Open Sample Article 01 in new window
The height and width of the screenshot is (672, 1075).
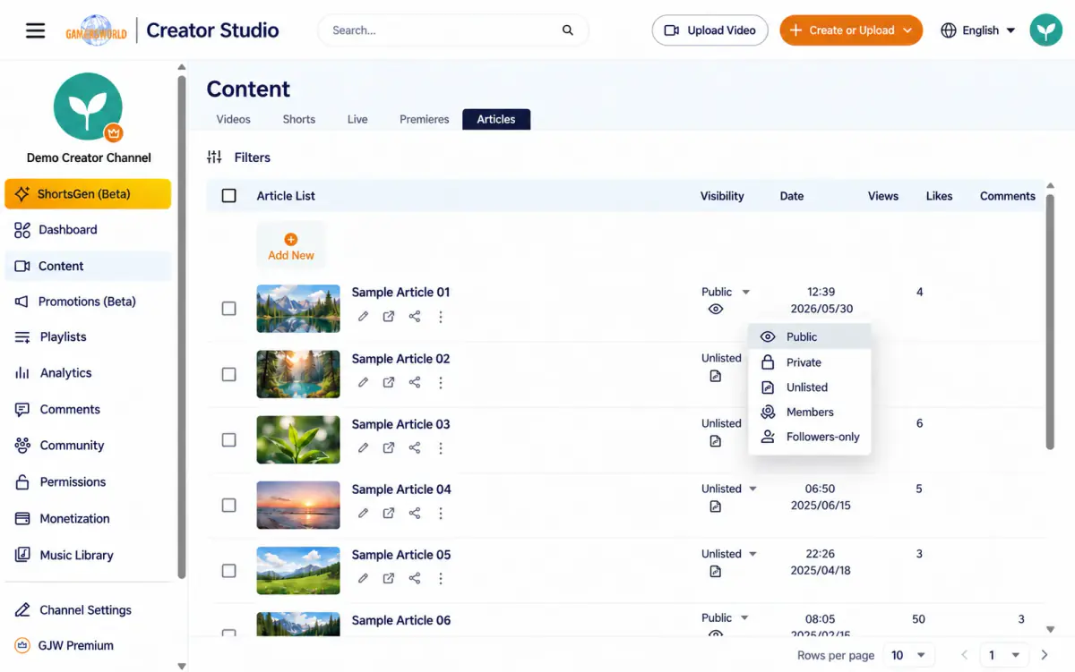389,317
